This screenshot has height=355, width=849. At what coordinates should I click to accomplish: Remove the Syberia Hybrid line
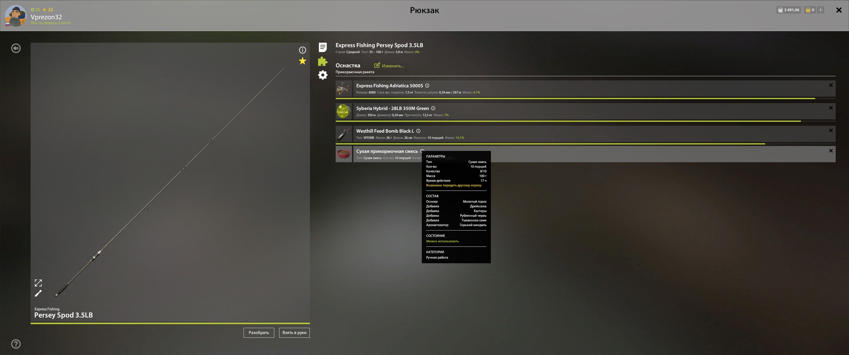831,108
